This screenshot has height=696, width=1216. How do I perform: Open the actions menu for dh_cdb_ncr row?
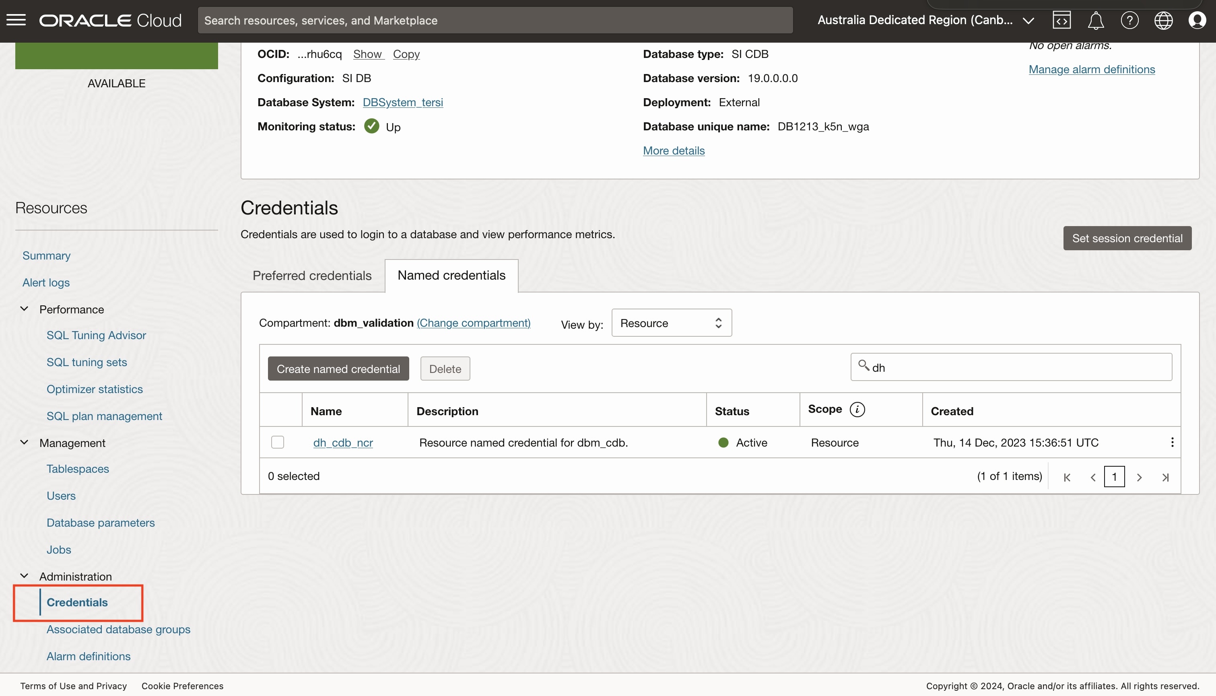1172,442
